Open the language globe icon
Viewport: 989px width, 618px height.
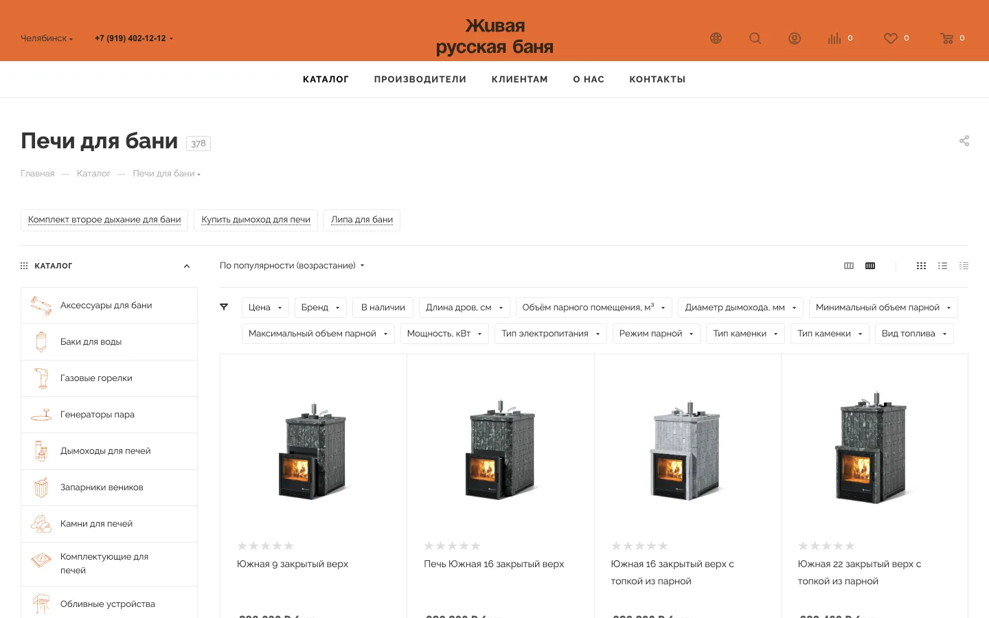click(716, 38)
